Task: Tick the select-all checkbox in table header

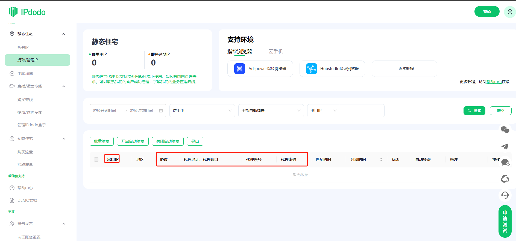Action: (x=96, y=159)
